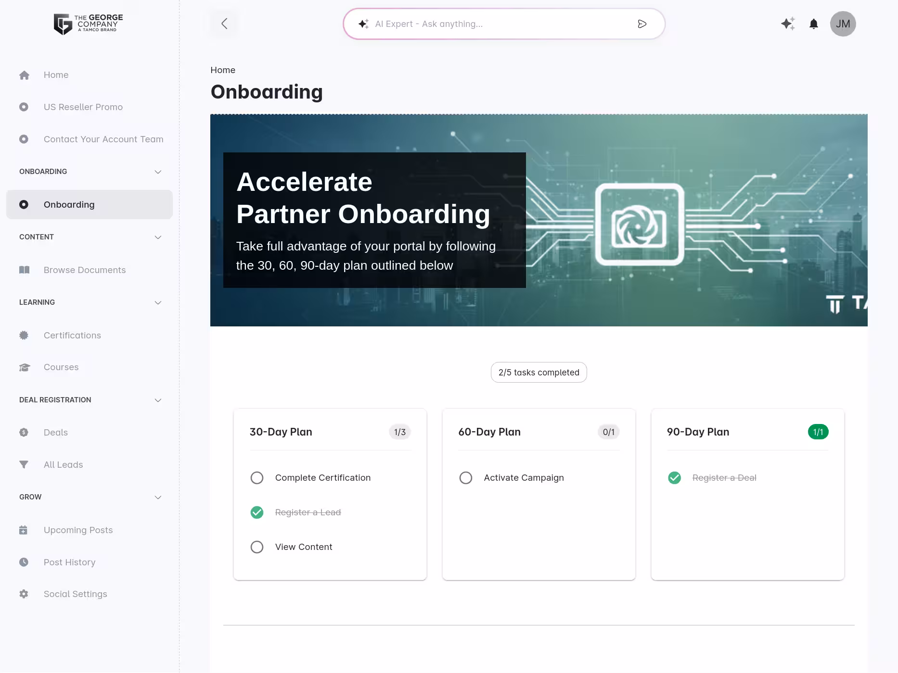This screenshot has height=673, width=898.
Task: Select the US Reseller Promo icon
Action: tap(24, 107)
